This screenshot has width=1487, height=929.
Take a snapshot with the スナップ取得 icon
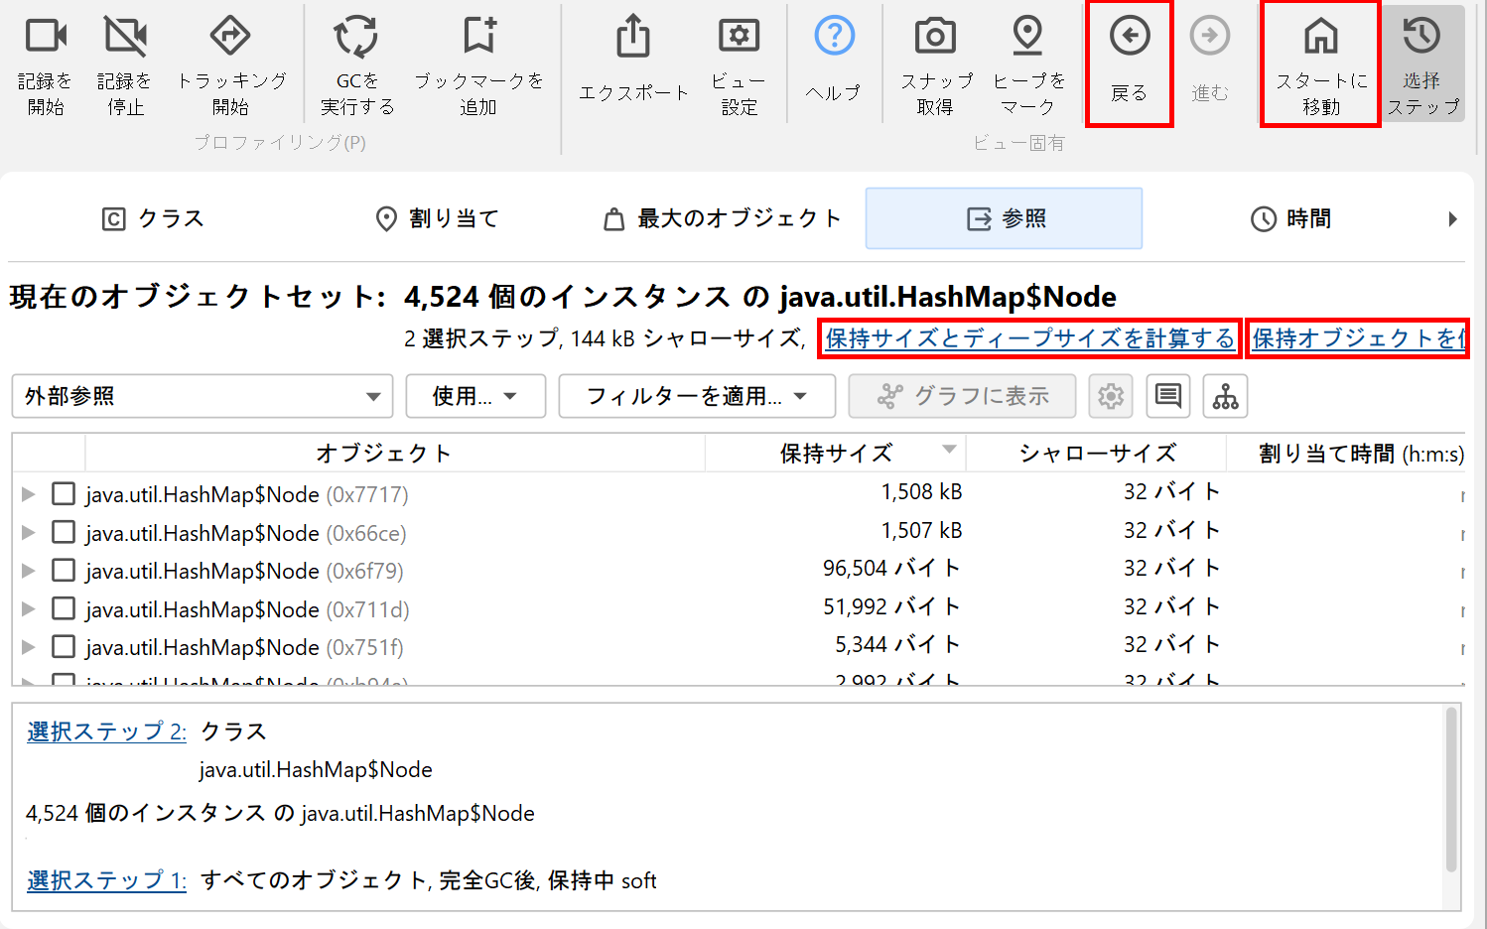(935, 38)
